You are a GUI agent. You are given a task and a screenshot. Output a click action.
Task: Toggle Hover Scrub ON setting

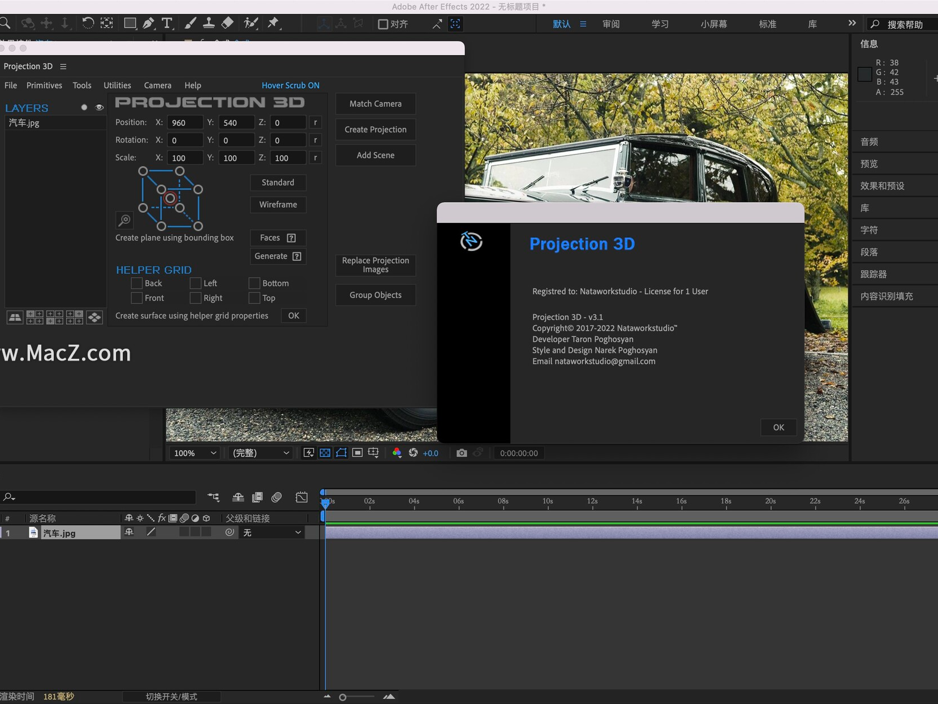click(x=291, y=85)
